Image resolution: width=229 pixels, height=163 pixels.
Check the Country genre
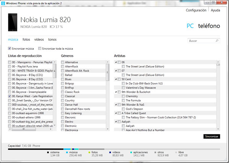coord(63,101)
